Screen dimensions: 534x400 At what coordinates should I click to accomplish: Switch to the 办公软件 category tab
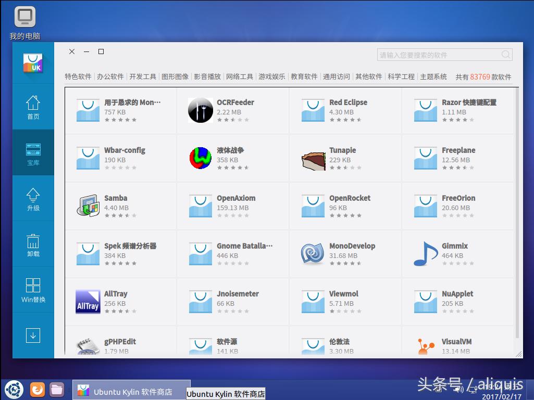coord(110,76)
